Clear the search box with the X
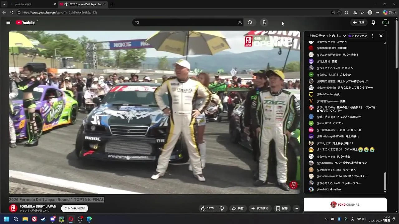 pyautogui.click(x=240, y=22)
